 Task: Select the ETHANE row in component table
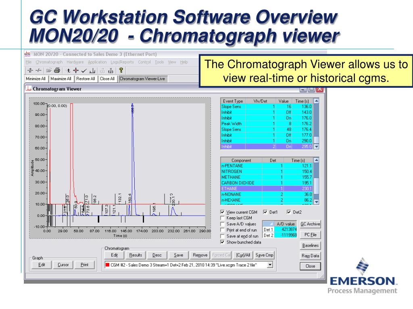[x=267, y=188]
